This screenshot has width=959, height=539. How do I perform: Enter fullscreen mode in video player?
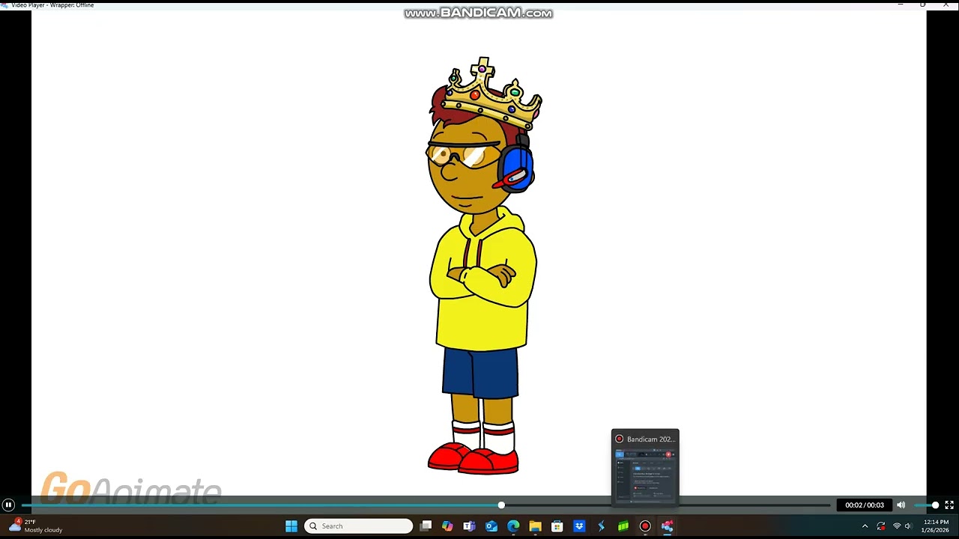pyautogui.click(x=949, y=505)
